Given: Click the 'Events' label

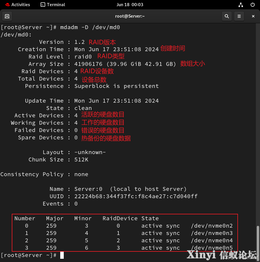Looking at the screenshot, I should point(53,204).
